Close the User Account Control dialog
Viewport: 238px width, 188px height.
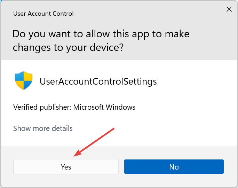[229, 9]
